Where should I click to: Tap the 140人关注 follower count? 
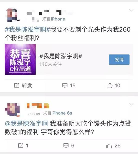pos(51,64)
